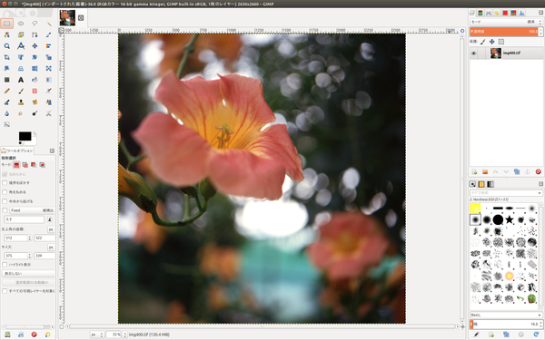
Task: Open the layer モード blend mode dropdown
Action: 506,22
